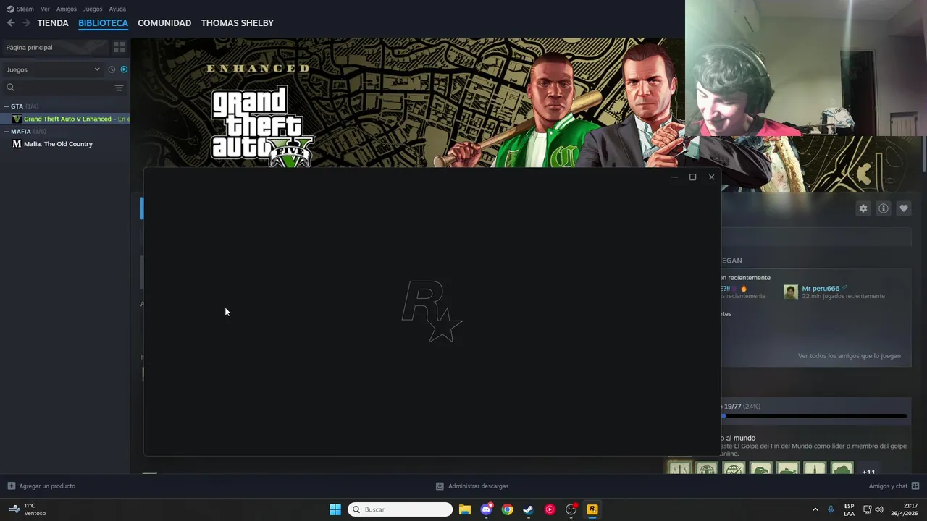Open the Amigos y chat icon
The image size is (927, 521).
(x=915, y=486)
